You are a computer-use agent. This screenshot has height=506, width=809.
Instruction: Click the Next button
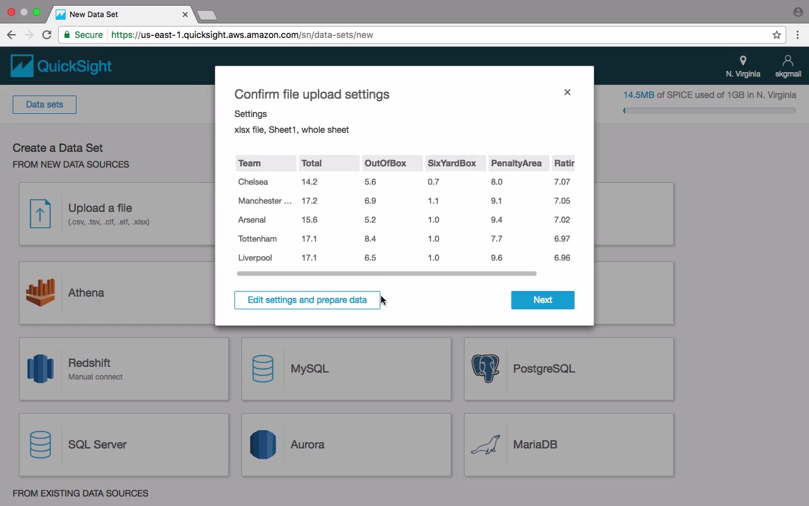coord(543,300)
